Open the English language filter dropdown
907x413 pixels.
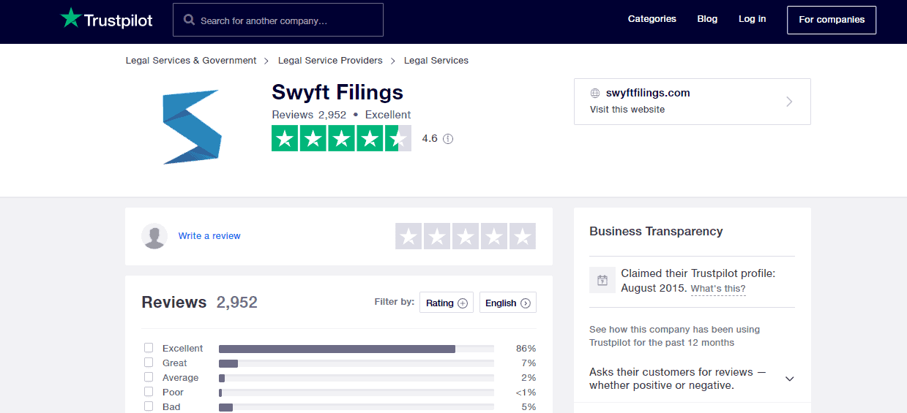tap(508, 303)
